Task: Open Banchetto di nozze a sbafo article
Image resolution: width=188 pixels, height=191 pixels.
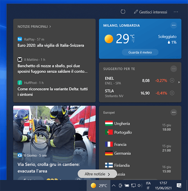Action: 52,68
